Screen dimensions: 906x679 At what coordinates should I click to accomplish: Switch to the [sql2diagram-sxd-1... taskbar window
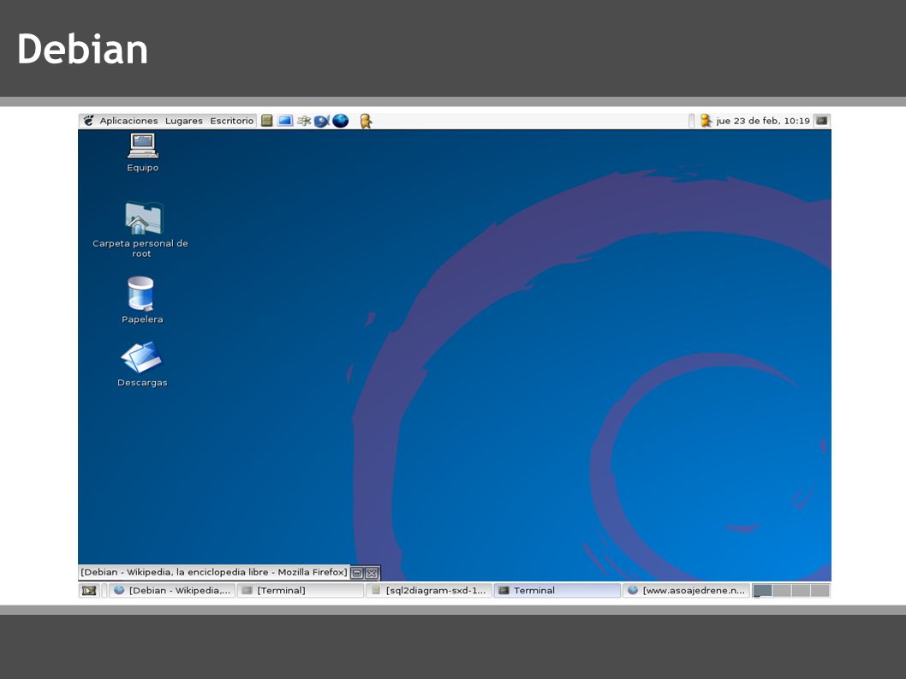click(429, 591)
